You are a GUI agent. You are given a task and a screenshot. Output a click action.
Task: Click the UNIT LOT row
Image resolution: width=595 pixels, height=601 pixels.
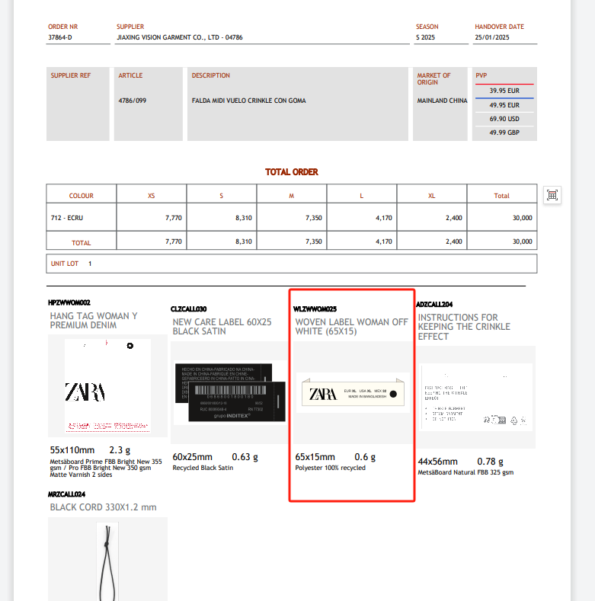[x=292, y=264]
